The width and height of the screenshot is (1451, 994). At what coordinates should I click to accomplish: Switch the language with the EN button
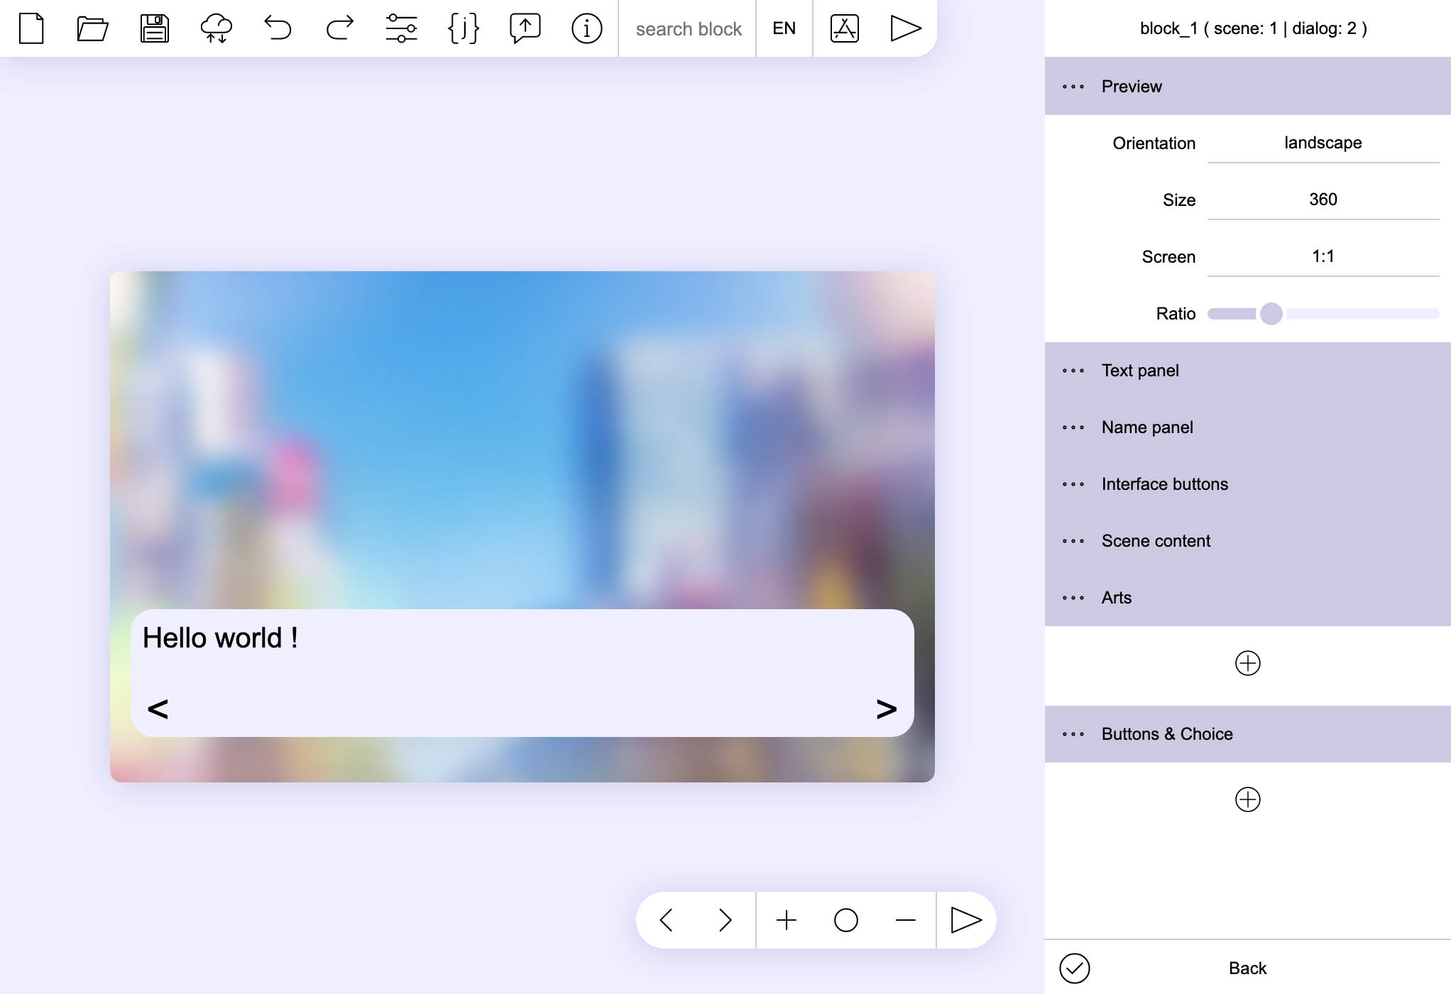click(784, 28)
